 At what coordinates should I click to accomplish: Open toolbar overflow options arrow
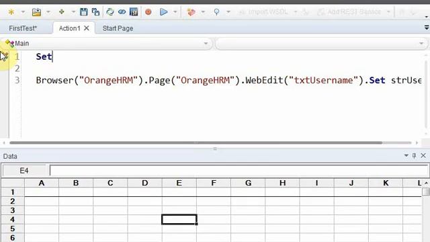[427, 17]
